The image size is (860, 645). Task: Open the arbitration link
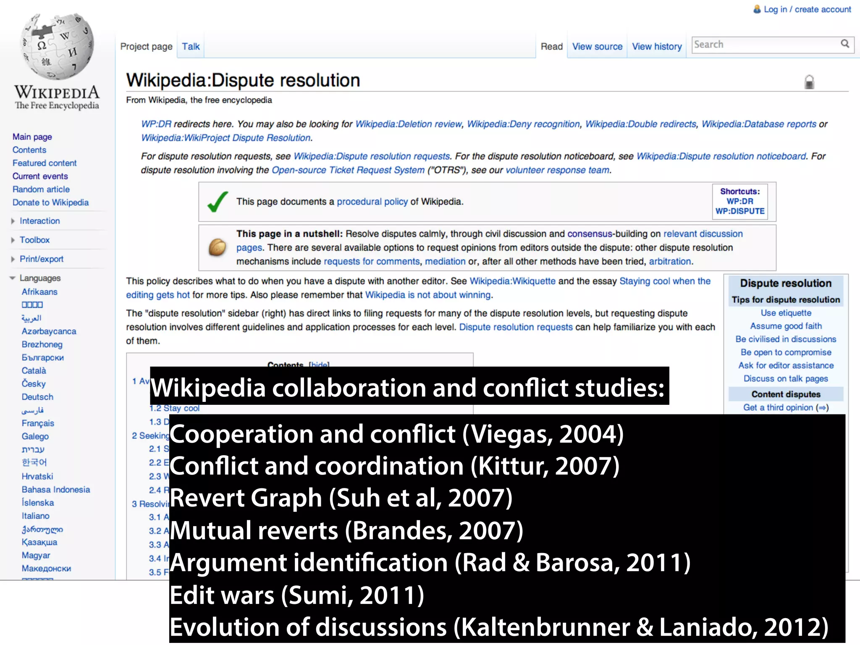[670, 261]
